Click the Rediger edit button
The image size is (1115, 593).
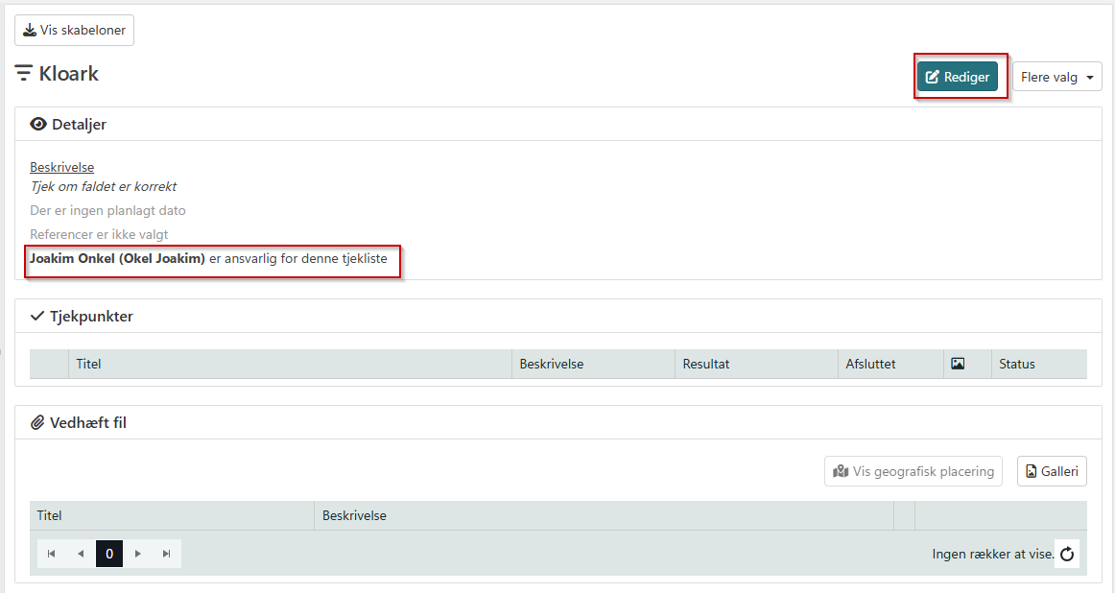[957, 77]
